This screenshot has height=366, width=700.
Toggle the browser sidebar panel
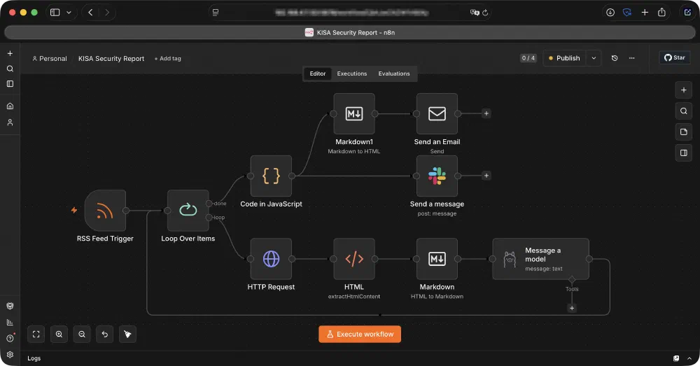click(55, 13)
